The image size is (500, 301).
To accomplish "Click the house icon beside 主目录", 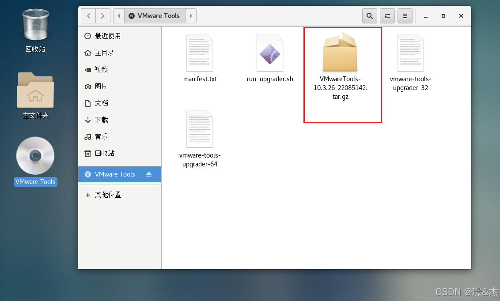I will [x=88, y=53].
